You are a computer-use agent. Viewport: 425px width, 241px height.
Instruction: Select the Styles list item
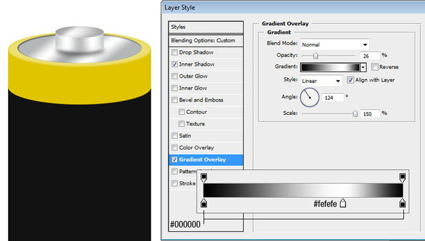(x=206, y=27)
